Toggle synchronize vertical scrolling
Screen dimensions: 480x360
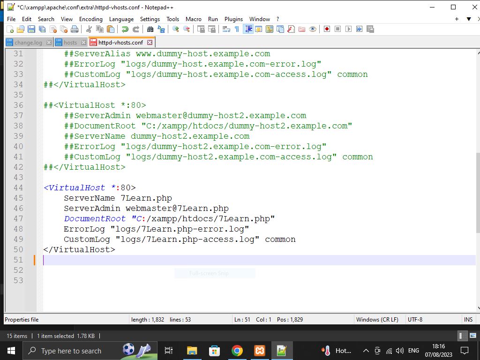[x=201, y=29]
